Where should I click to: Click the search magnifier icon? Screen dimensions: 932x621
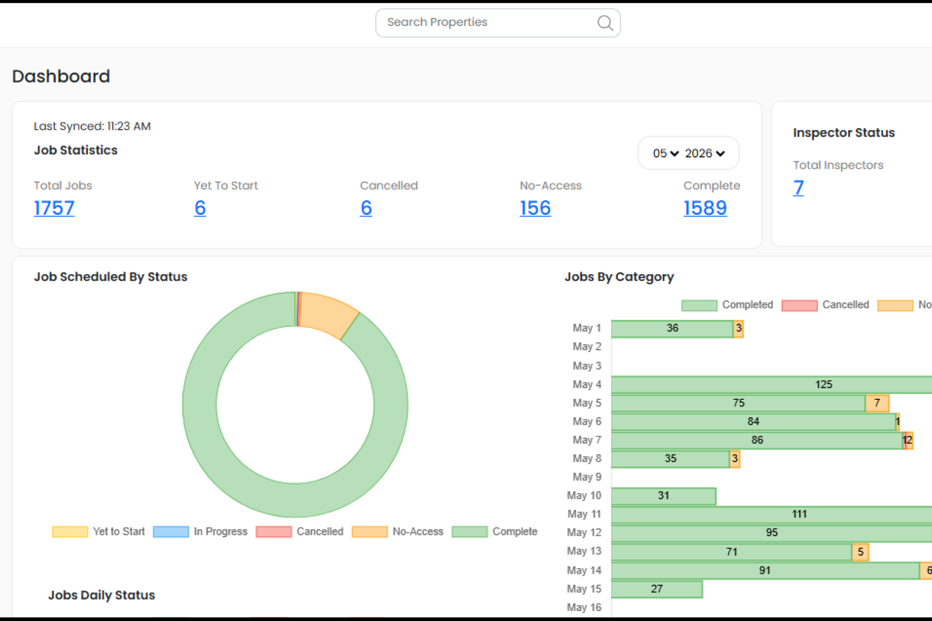pyautogui.click(x=605, y=23)
